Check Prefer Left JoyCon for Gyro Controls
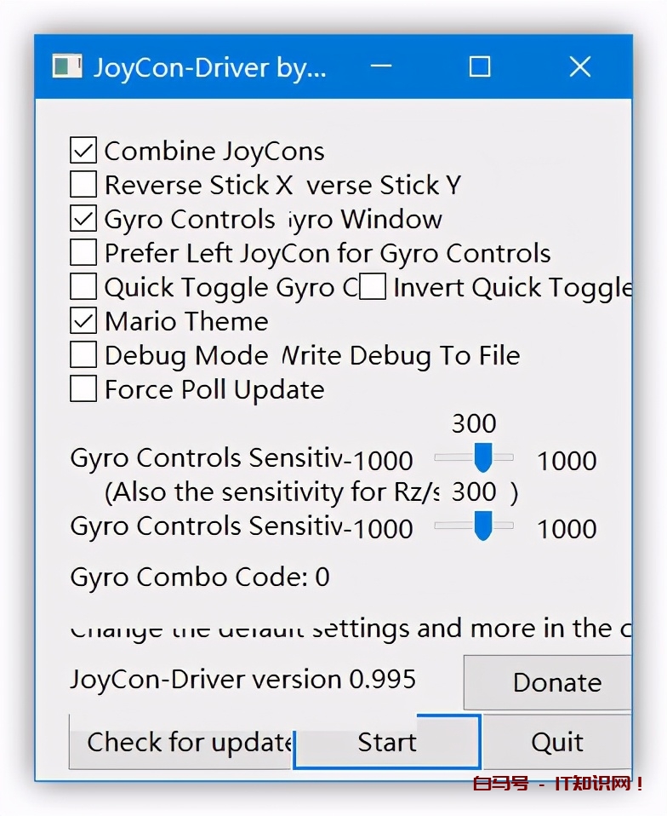The image size is (667, 816). pos(83,254)
